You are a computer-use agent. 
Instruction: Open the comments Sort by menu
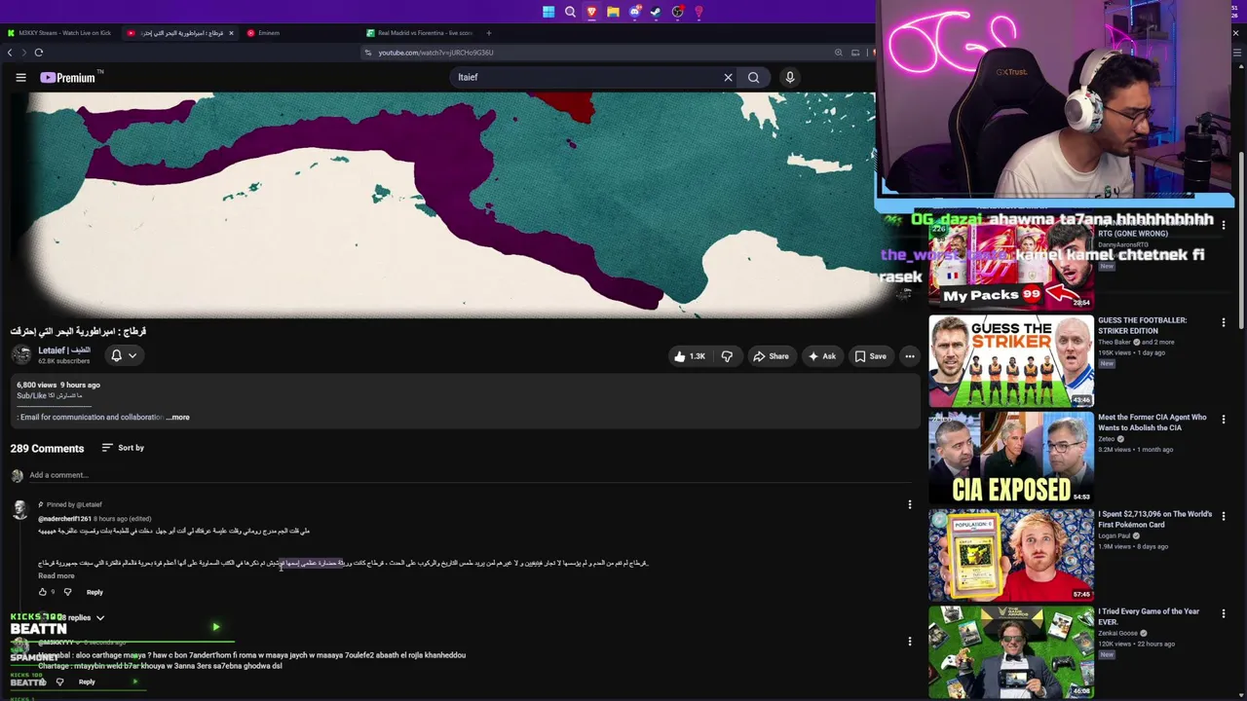pos(123,448)
